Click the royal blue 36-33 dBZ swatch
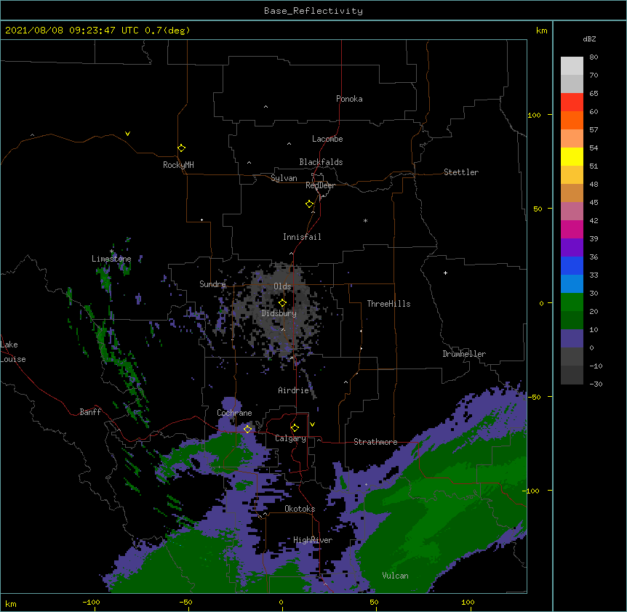Viewport: 627px width, 612px height. tap(572, 265)
